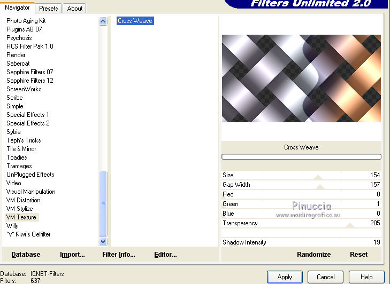This screenshot has height=284, width=390.
Task: Click the Import... button
Action: (72, 255)
